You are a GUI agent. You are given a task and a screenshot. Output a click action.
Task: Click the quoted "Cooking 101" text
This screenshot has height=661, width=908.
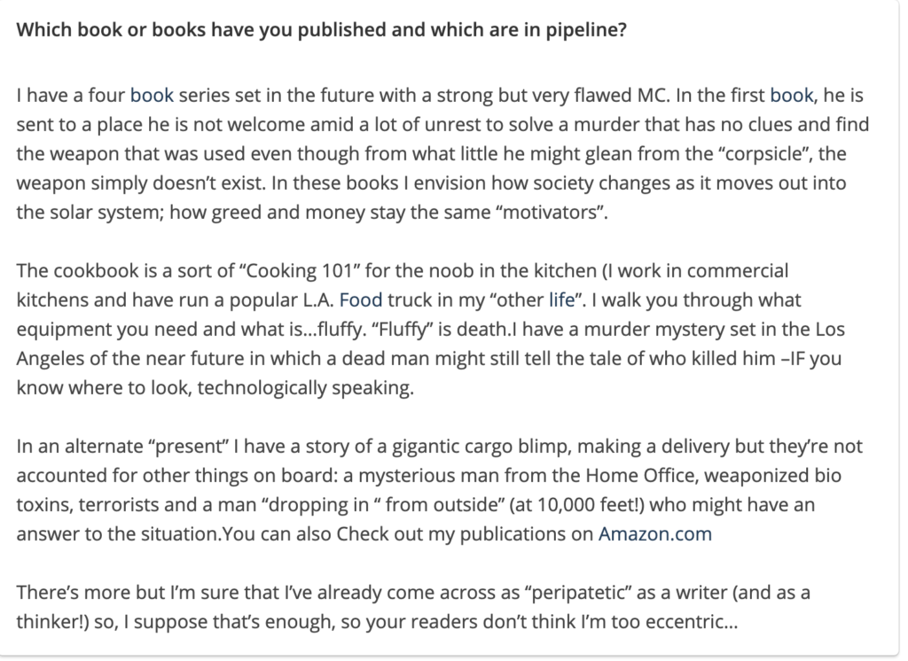coord(300,271)
